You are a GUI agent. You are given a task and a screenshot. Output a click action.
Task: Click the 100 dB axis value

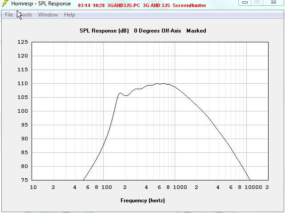[23, 111]
